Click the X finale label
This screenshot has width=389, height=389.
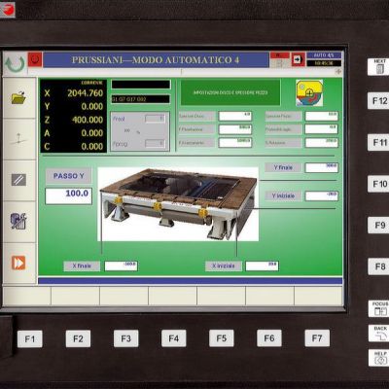[x=82, y=265]
